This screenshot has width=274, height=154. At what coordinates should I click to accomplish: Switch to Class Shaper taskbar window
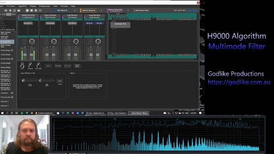pos(139,113)
